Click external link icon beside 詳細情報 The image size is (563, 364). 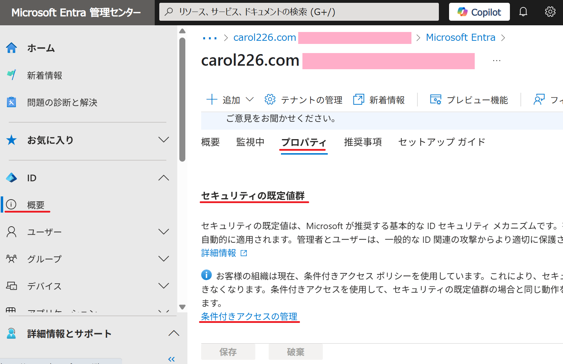(x=244, y=253)
